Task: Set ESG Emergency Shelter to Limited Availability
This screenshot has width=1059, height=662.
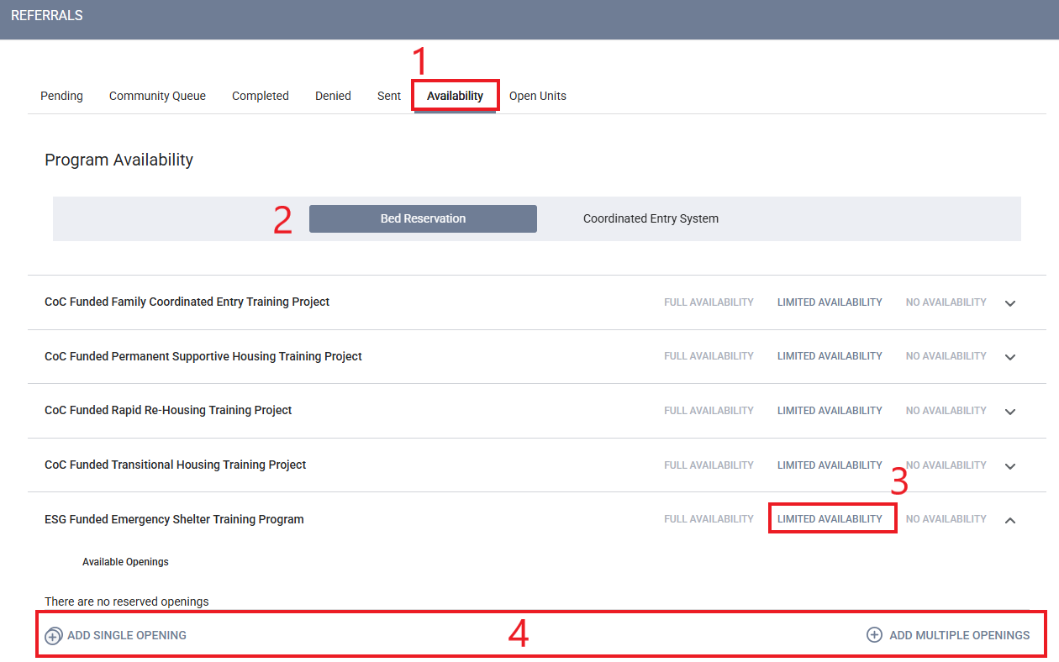Action: (830, 519)
